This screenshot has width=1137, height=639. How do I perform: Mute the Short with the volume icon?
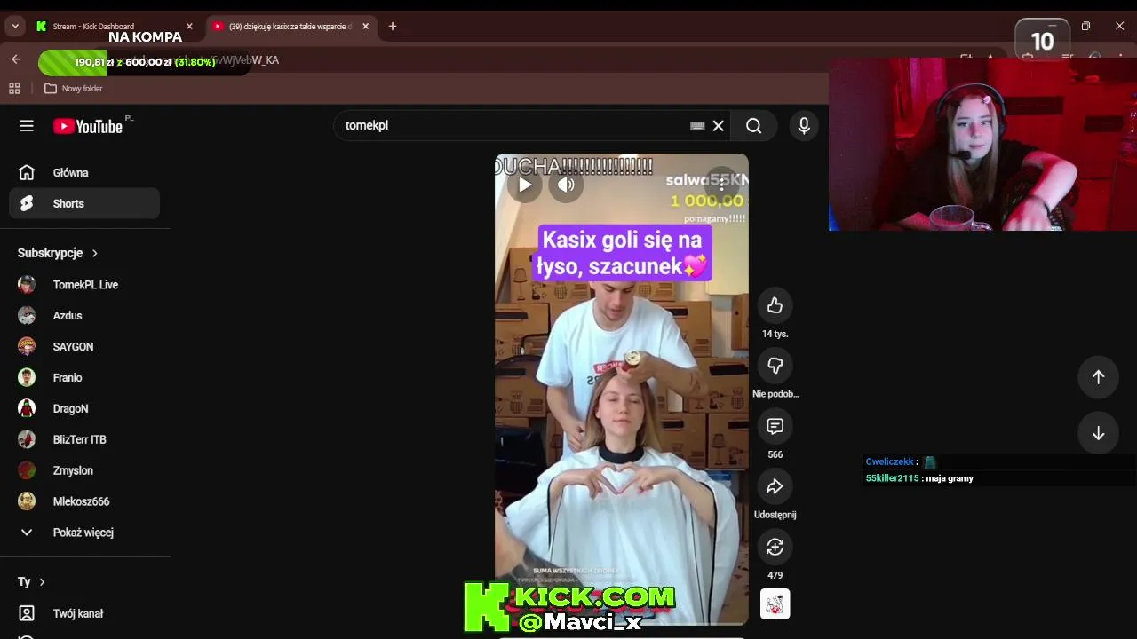[x=566, y=185]
